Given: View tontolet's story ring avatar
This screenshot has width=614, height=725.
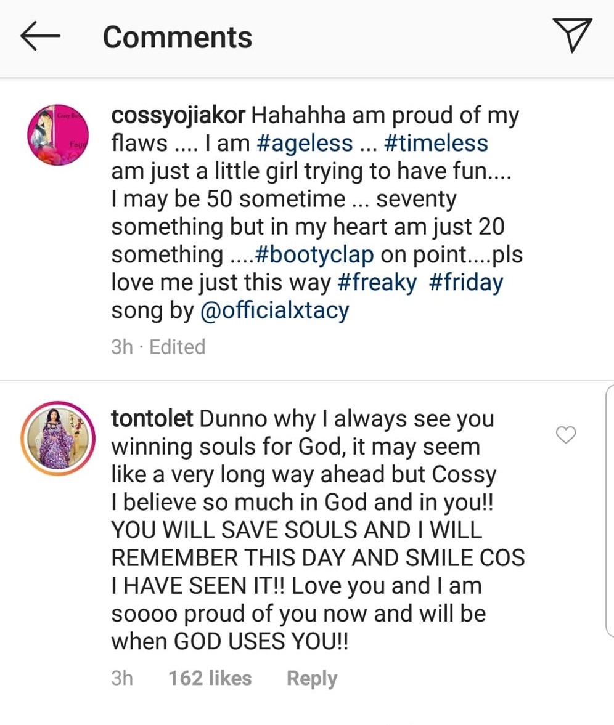Looking at the screenshot, I should pos(59,438).
